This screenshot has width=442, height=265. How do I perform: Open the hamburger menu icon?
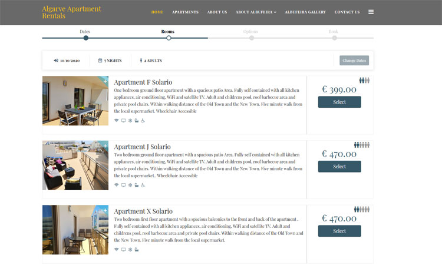click(x=371, y=12)
